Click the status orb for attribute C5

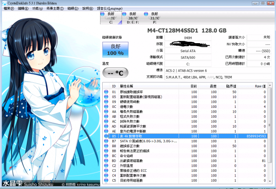pos(106,180)
